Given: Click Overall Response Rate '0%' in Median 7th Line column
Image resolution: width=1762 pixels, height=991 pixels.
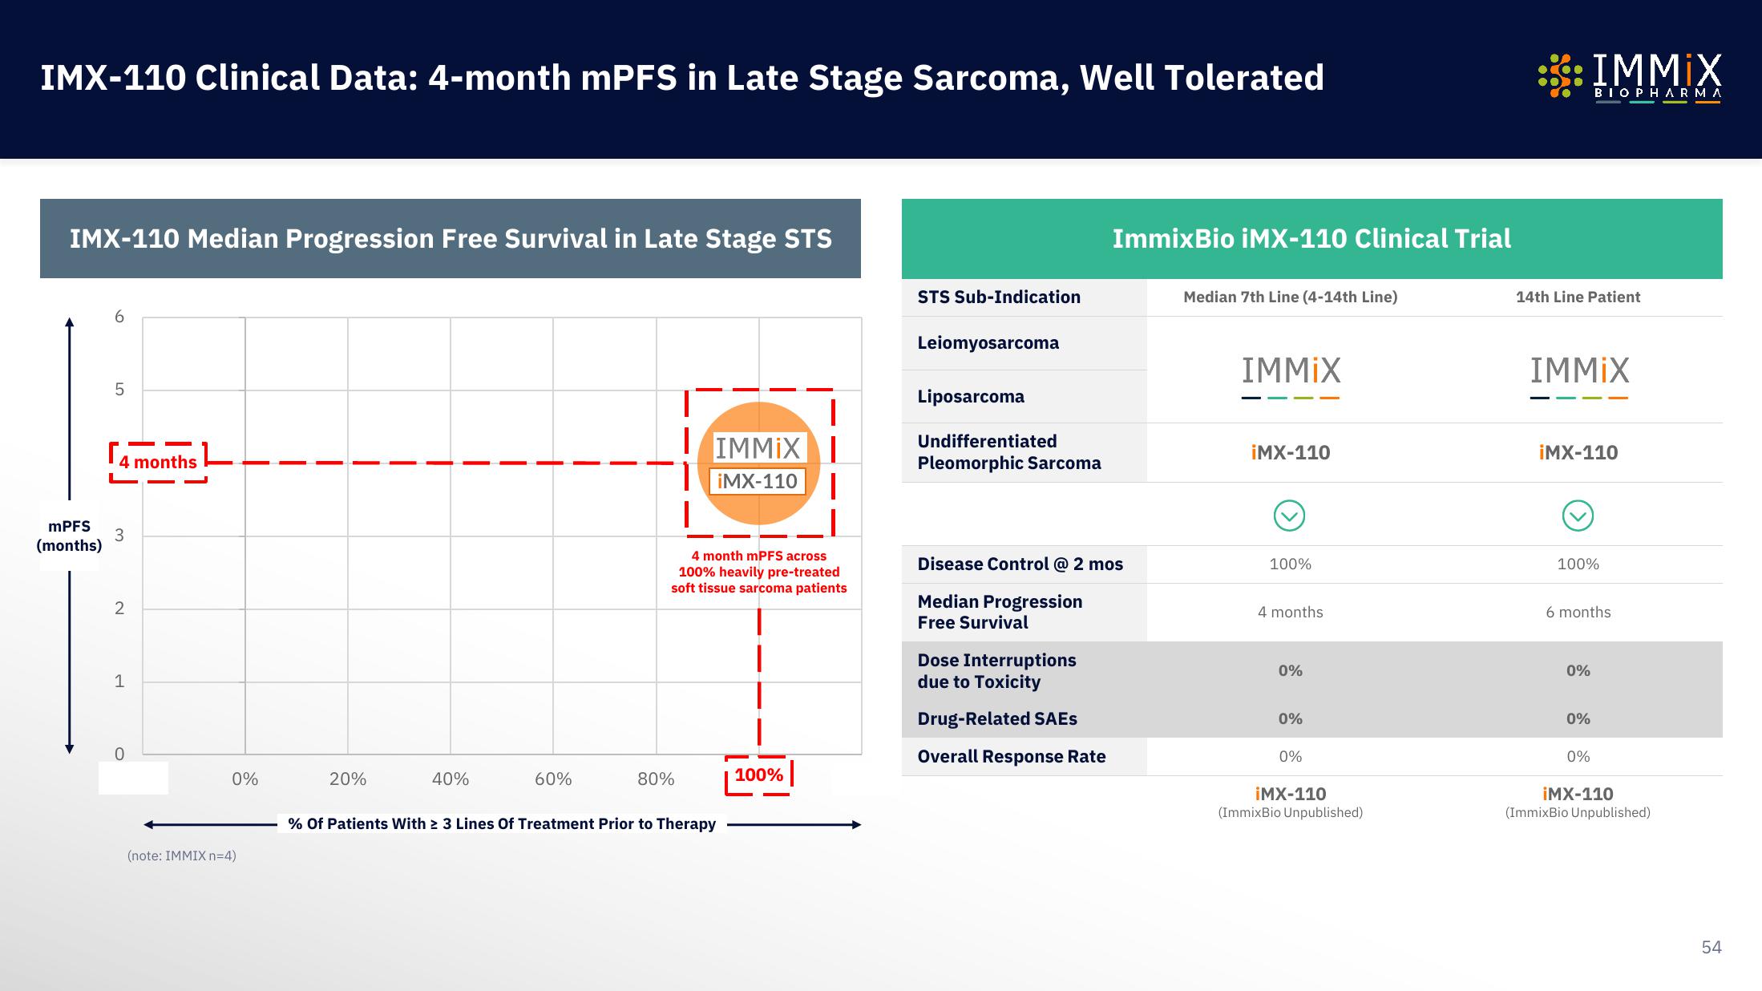Looking at the screenshot, I should tap(1290, 756).
